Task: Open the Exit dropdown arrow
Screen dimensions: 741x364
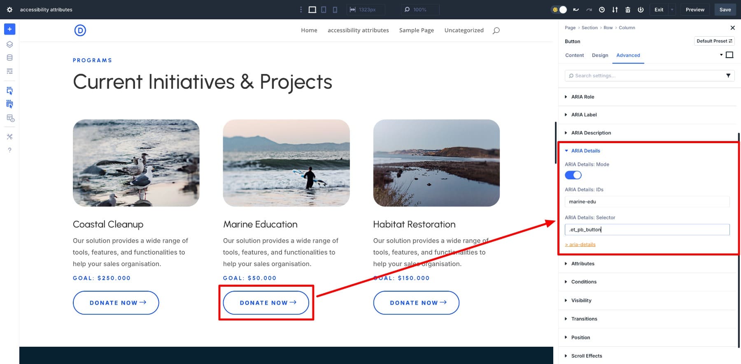Action: coord(672,9)
